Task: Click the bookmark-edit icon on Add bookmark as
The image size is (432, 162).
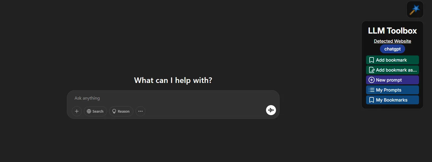Action: coord(372,70)
